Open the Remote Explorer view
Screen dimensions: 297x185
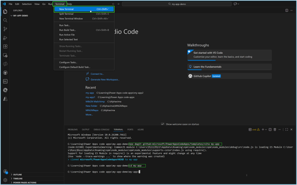[5, 55]
